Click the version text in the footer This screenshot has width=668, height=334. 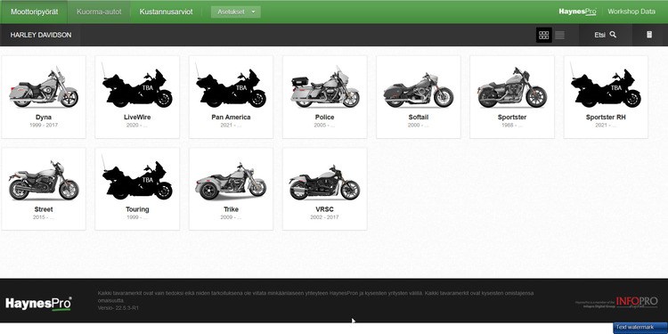pos(118,308)
